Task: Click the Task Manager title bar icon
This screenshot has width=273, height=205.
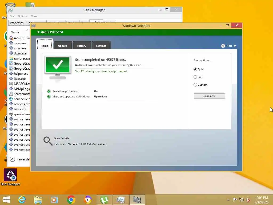Action: (10, 10)
